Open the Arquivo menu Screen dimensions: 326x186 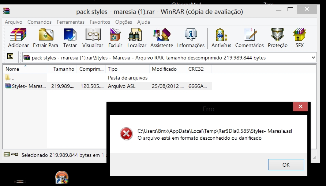point(14,22)
